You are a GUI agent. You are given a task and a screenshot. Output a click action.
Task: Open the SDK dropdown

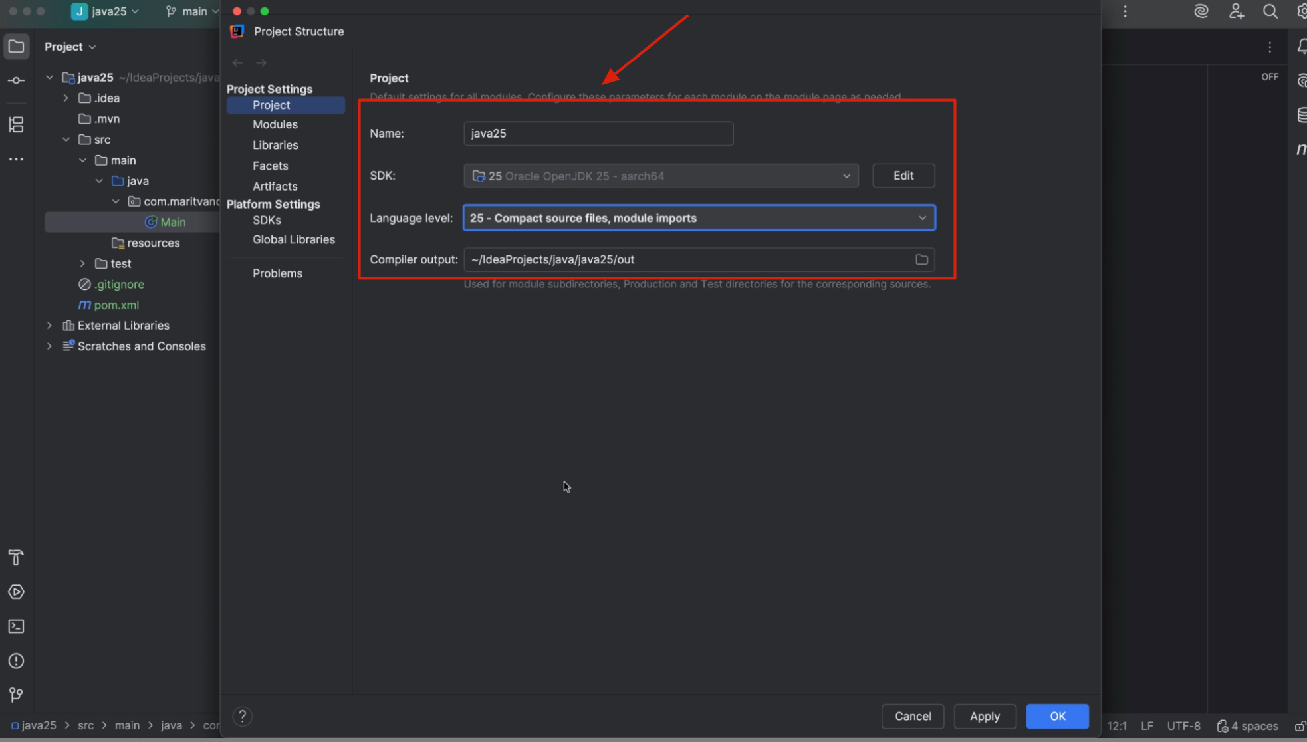pos(661,176)
